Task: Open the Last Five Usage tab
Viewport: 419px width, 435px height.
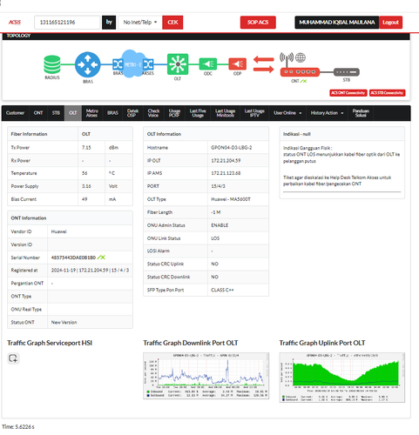Action: coord(198,113)
